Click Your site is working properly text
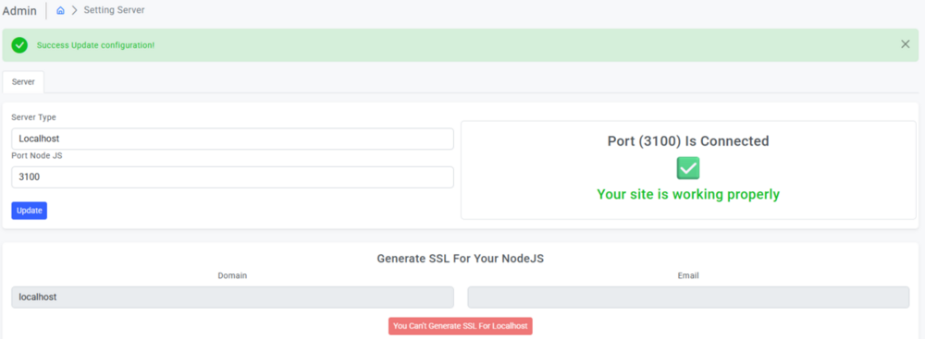This screenshot has width=925, height=339. pos(688,194)
